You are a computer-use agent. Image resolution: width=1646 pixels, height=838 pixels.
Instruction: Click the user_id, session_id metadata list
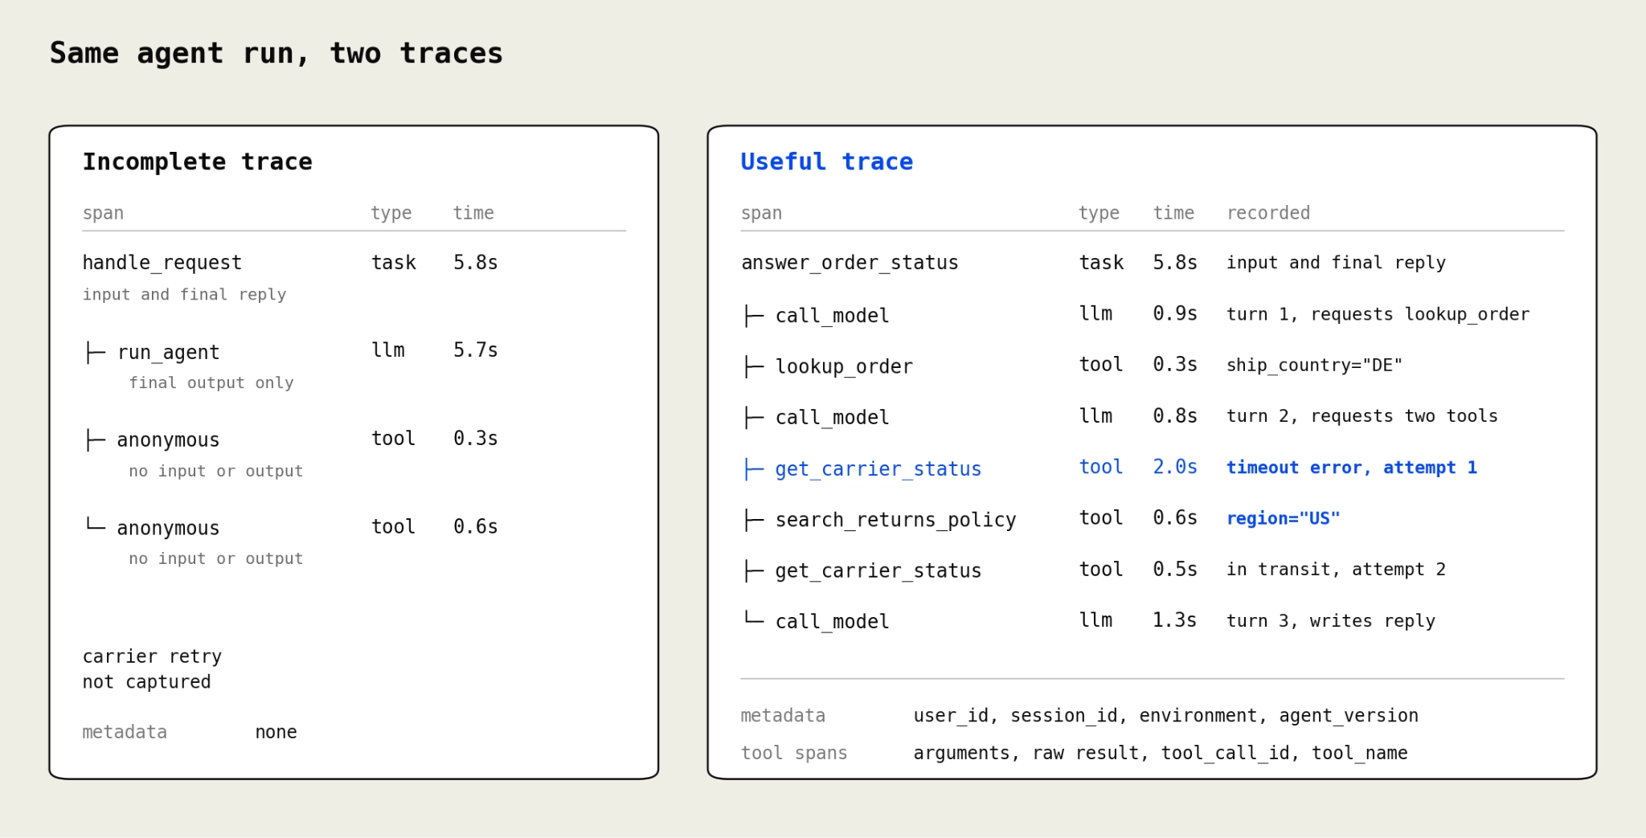1165,716
